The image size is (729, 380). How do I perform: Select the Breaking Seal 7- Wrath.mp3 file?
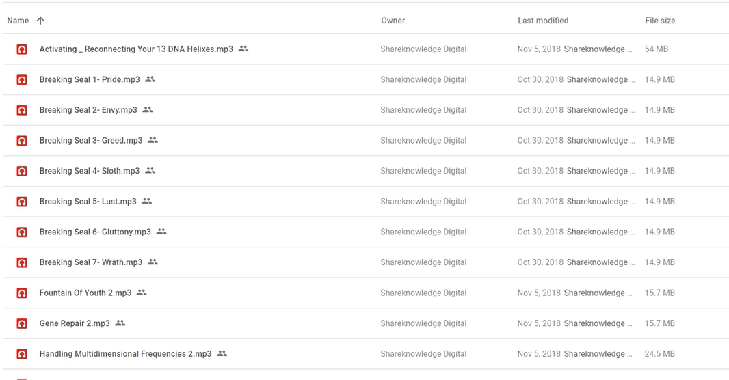pos(91,262)
